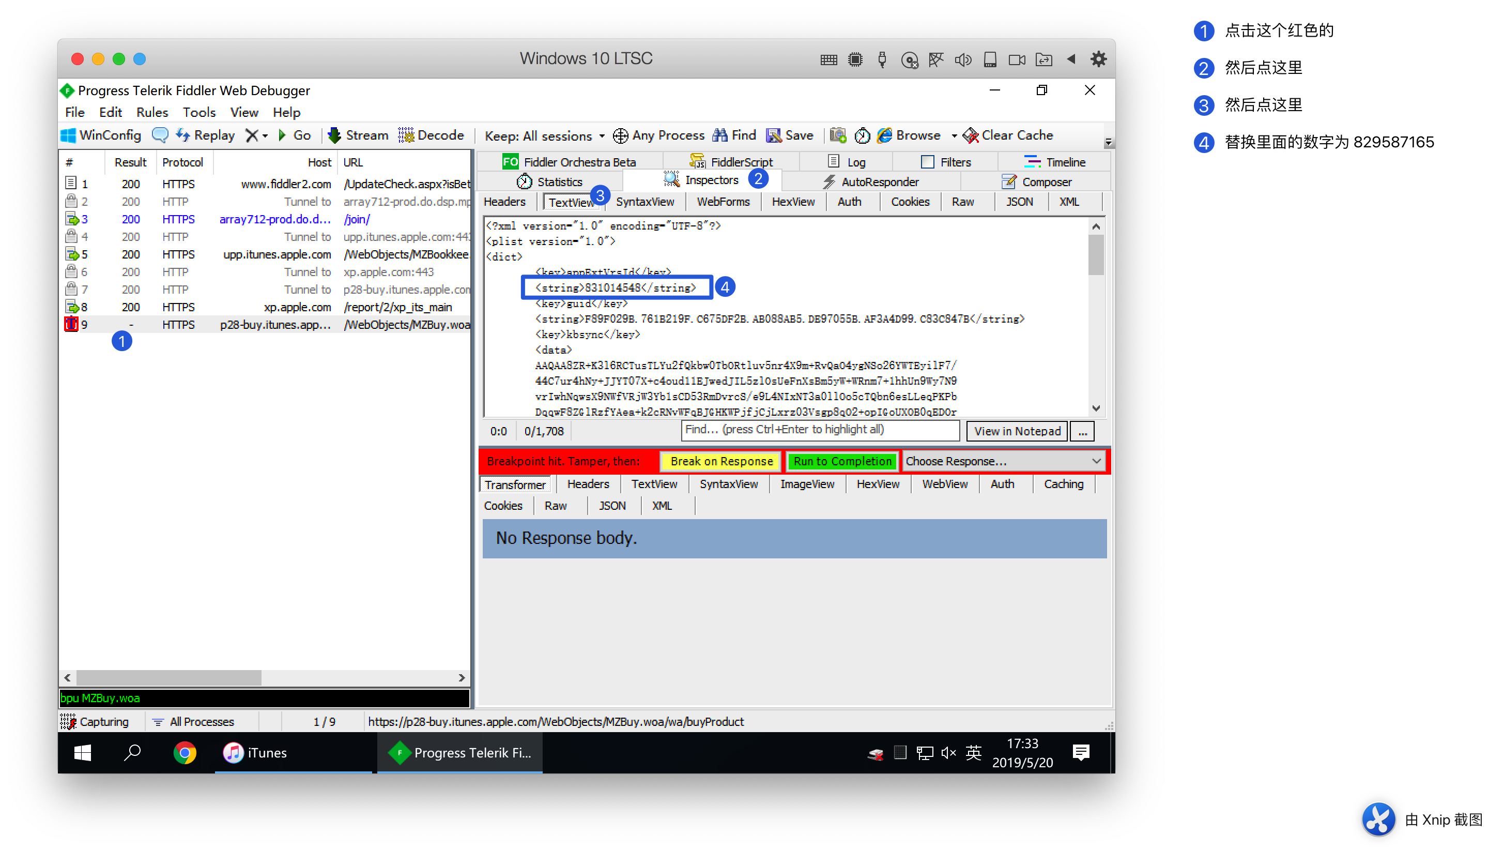
Task: Open the Keep: All sessions dropdown
Action: (x=544, y=136)
